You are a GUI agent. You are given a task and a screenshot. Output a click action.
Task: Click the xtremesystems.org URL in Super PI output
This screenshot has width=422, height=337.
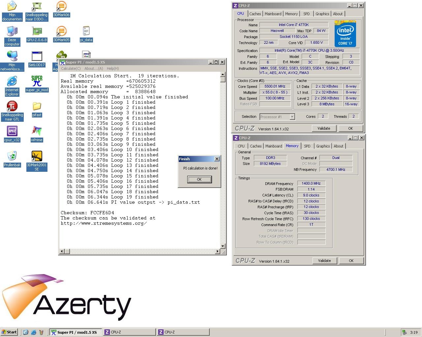[104, 223]
